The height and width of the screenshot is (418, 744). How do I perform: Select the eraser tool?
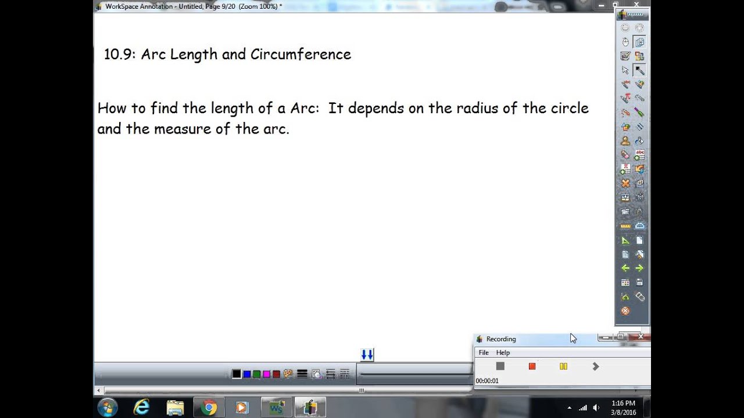625,155
